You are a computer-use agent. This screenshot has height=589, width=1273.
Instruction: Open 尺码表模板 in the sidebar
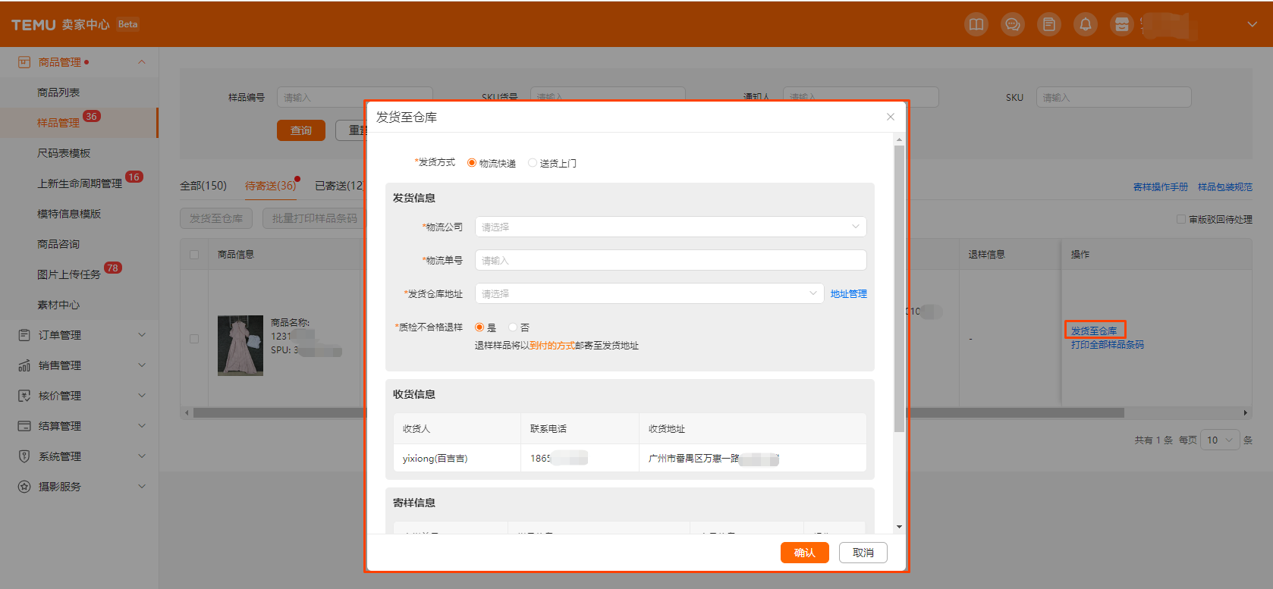[64, 153]
